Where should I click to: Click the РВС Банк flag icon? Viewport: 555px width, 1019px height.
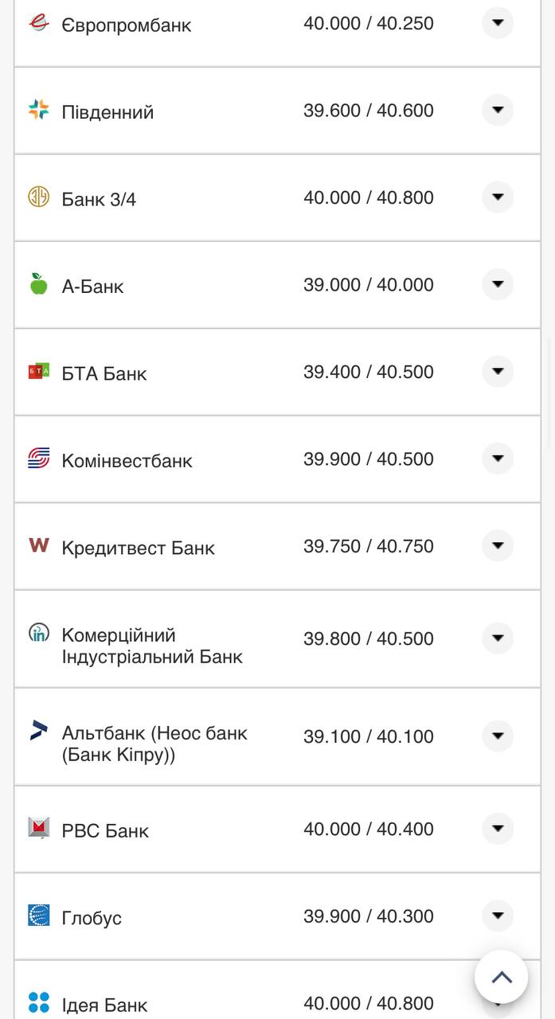(37, 829)
